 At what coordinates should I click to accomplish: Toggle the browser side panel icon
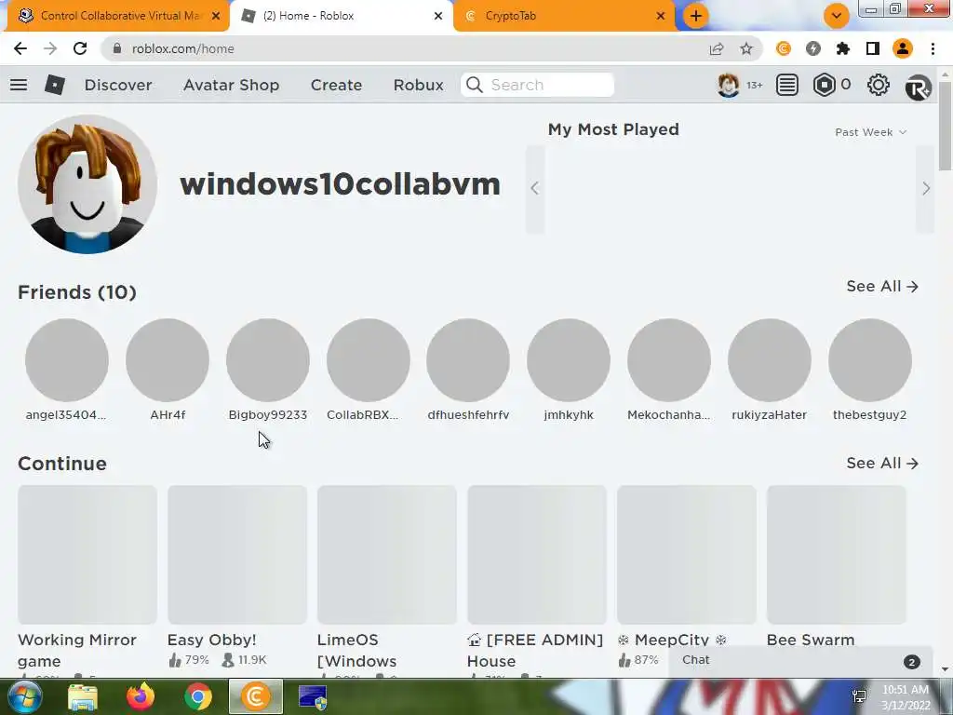pos(873,48)
